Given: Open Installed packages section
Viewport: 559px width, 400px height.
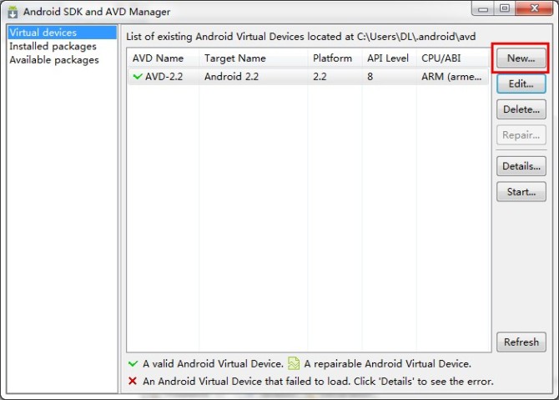Looking at the screenshot, I should [x=53, y=47].
